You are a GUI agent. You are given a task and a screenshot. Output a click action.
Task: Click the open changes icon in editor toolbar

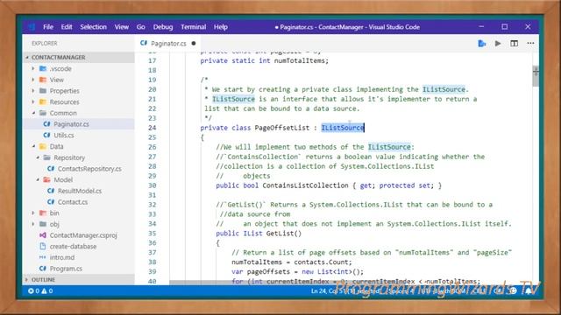(482, 43)
